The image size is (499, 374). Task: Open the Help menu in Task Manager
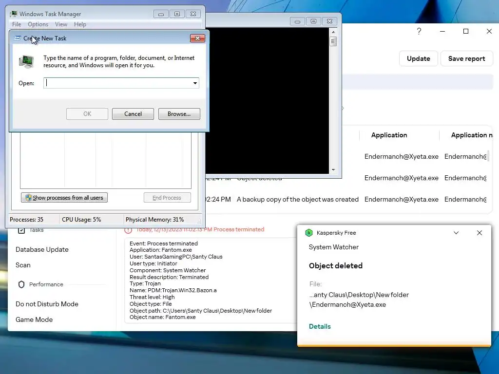(80, 24)
